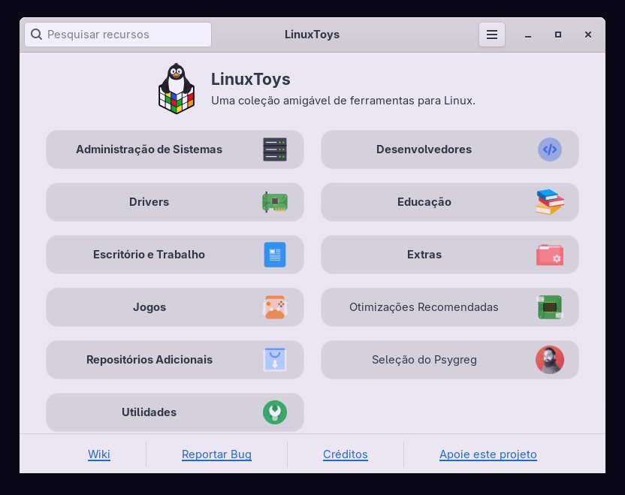Click the subtitle 'Uma coleção amigável de ferramentas para Linux.'
This screenshot has width=625, height=495.
point(343,101)
